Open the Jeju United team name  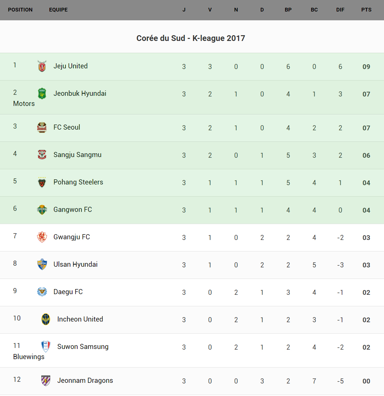point(70,66)
